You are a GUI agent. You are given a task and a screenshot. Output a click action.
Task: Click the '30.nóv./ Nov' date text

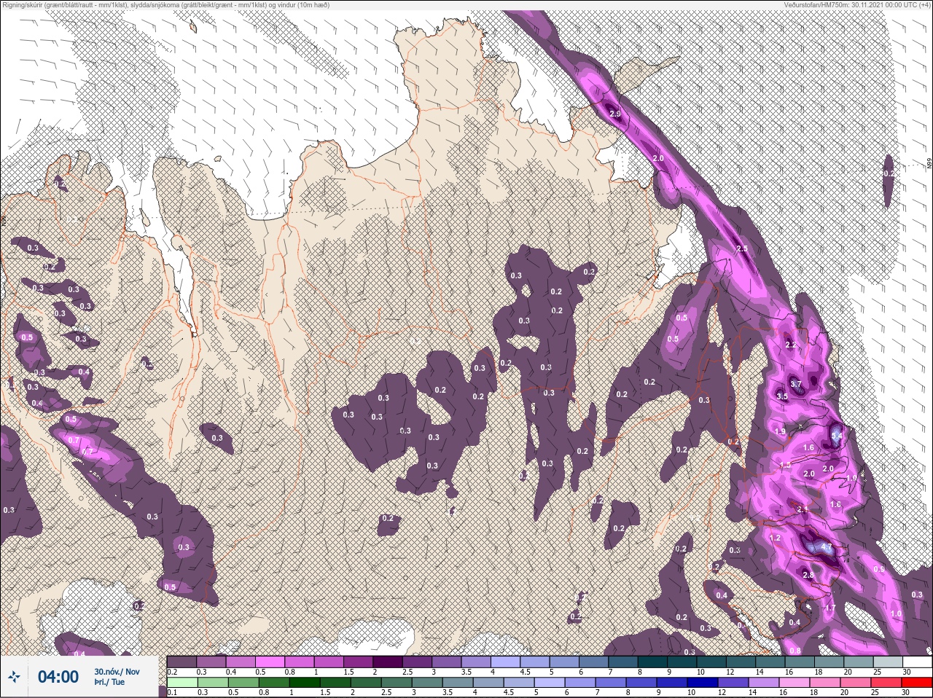(x=117, y=672)
